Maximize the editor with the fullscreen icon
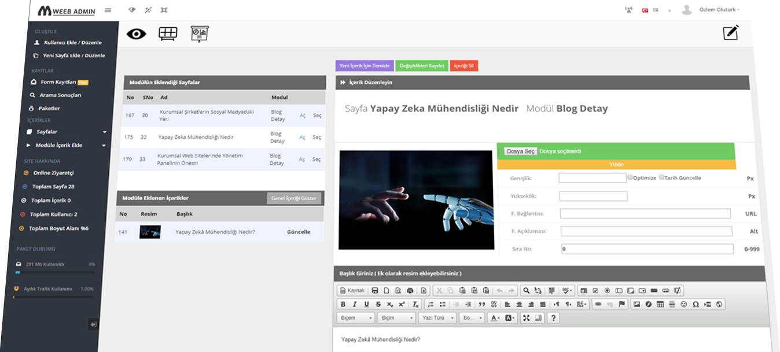 click(526, 318)
